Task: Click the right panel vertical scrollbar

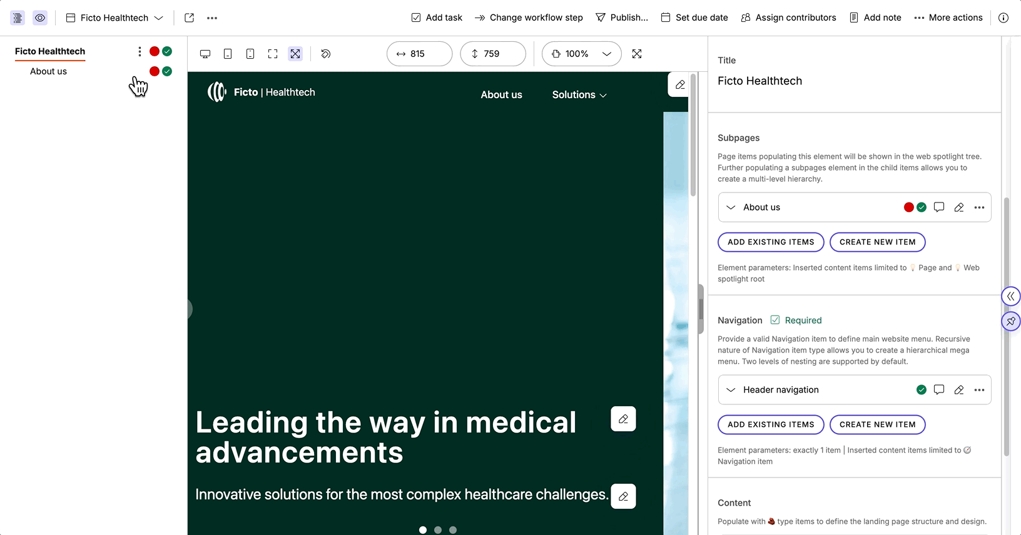Action: pos(1007,327)
